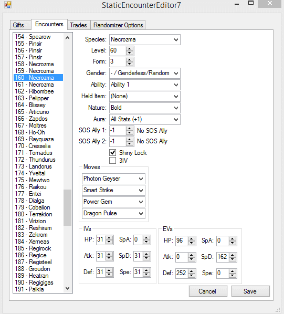Increase SpA IV with up arrow
The height and width of the screenshot is (314, 284).
pyautogui.click(x=146, y=238)
